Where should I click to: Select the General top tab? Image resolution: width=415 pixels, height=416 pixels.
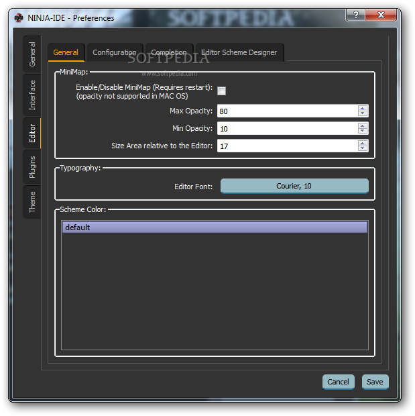(66, 52)
